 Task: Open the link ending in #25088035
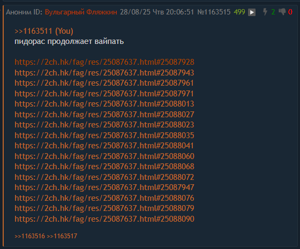[x=104, y=135]
